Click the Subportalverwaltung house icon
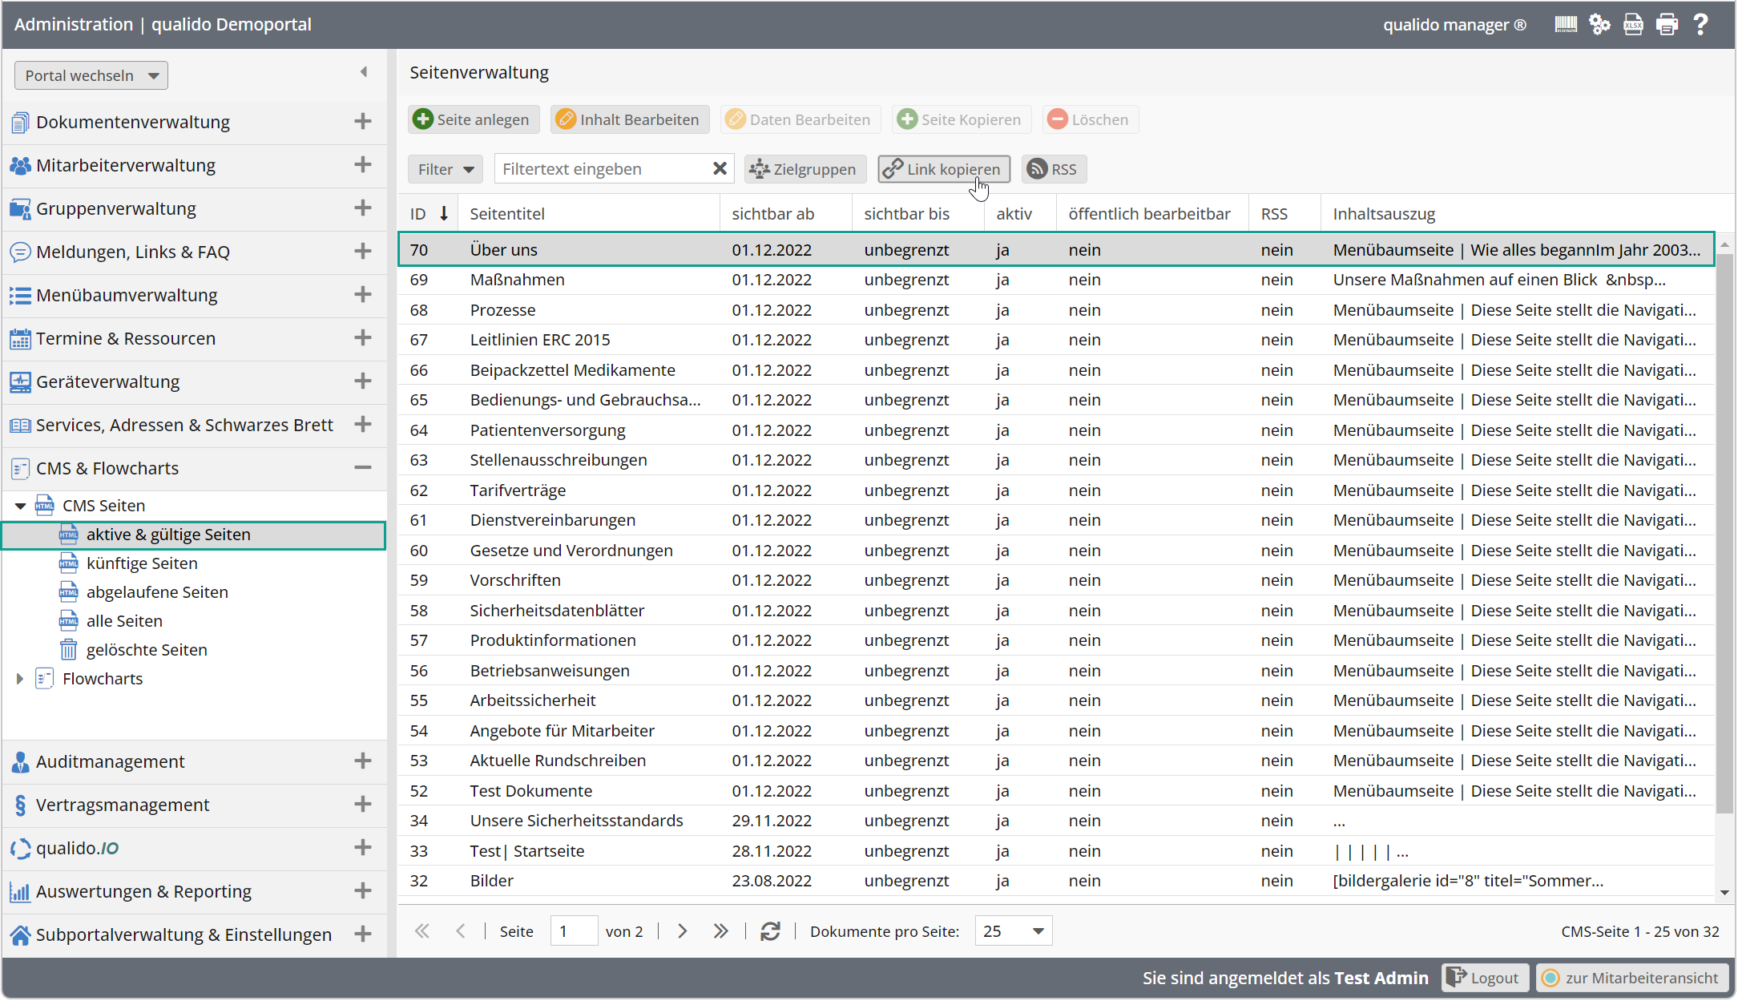 [x=20, y=935]
